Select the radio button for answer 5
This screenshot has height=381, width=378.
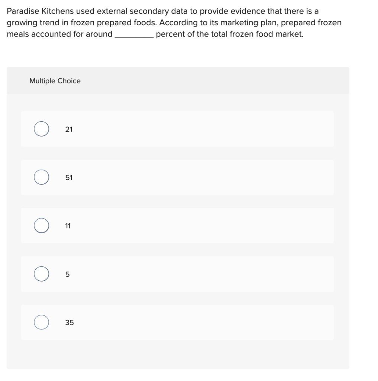(41, 274)
